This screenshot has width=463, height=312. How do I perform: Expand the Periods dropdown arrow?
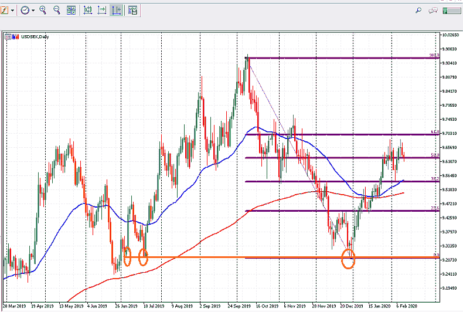coord(33,10)
